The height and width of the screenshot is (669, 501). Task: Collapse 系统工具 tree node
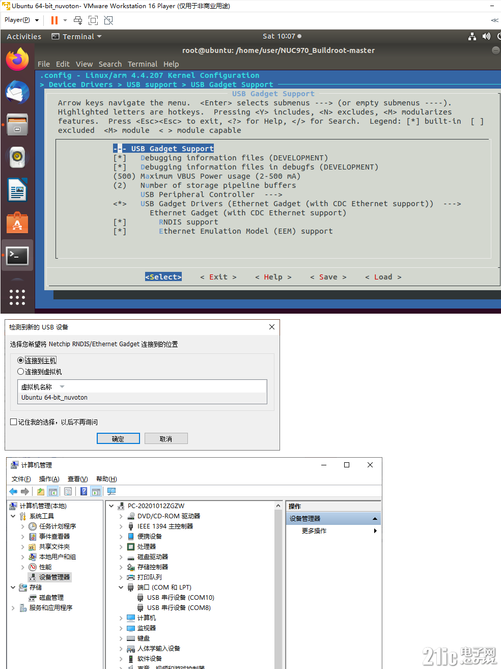point(13,516)
